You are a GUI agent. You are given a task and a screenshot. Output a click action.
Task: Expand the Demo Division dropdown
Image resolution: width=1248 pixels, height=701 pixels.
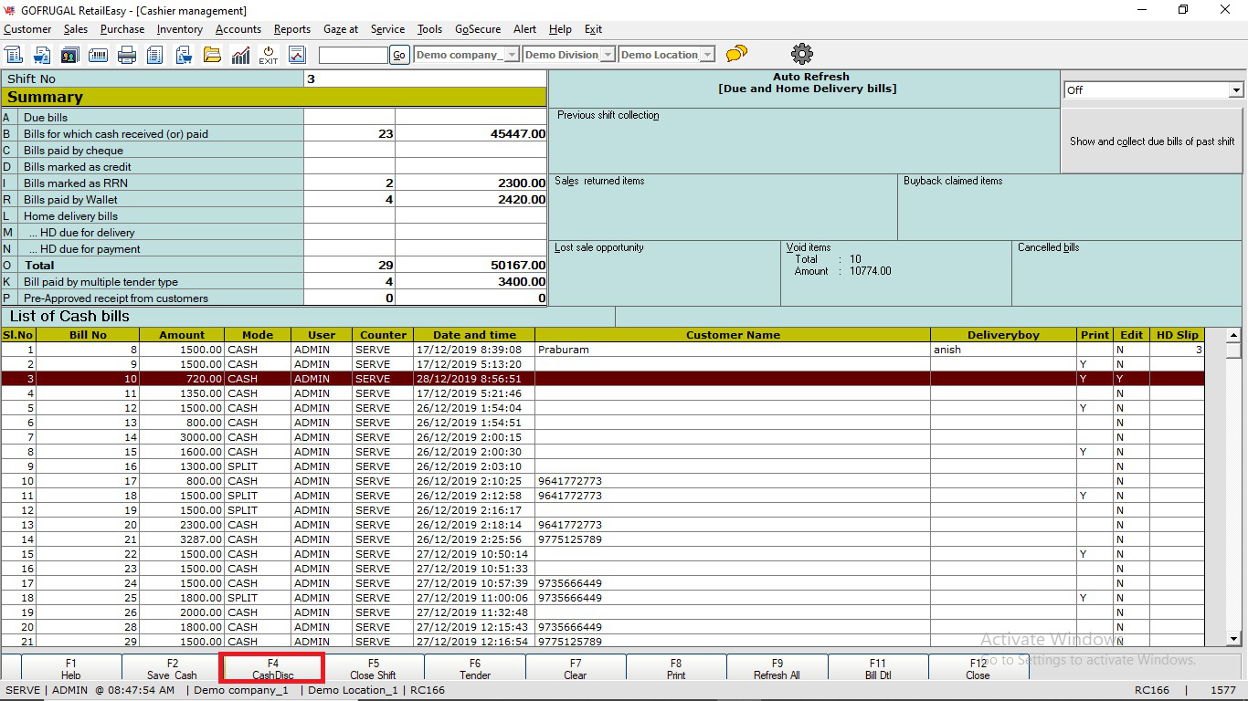click(608, 55)
